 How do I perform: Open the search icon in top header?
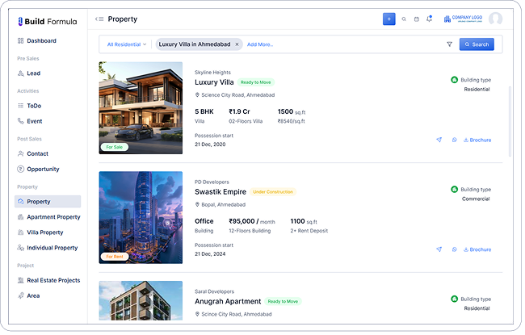[x=404, y=19]
